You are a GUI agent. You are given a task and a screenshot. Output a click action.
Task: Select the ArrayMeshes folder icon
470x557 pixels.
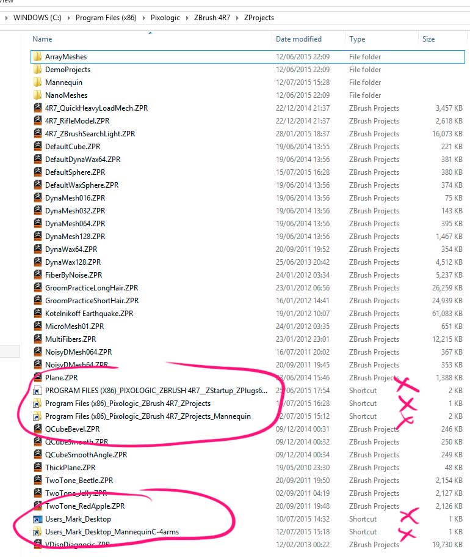(37, 56)
